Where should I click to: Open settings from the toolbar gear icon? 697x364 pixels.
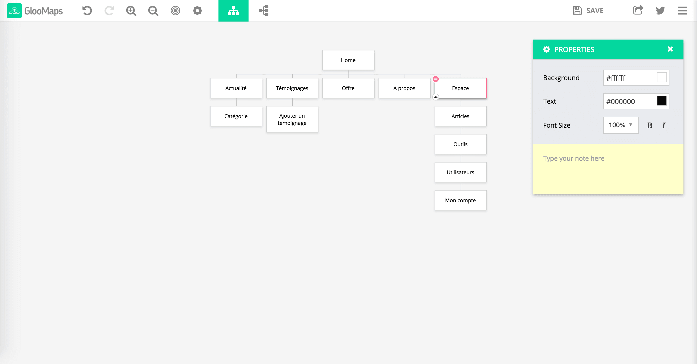(x=197, y=11)
